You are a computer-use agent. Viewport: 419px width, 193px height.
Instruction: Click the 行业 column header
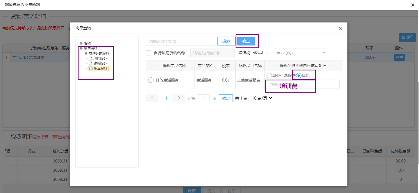click(x=32, y=151)
